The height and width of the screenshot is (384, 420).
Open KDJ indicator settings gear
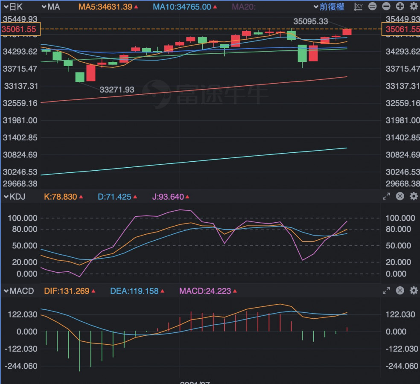[x=414, y=196]
